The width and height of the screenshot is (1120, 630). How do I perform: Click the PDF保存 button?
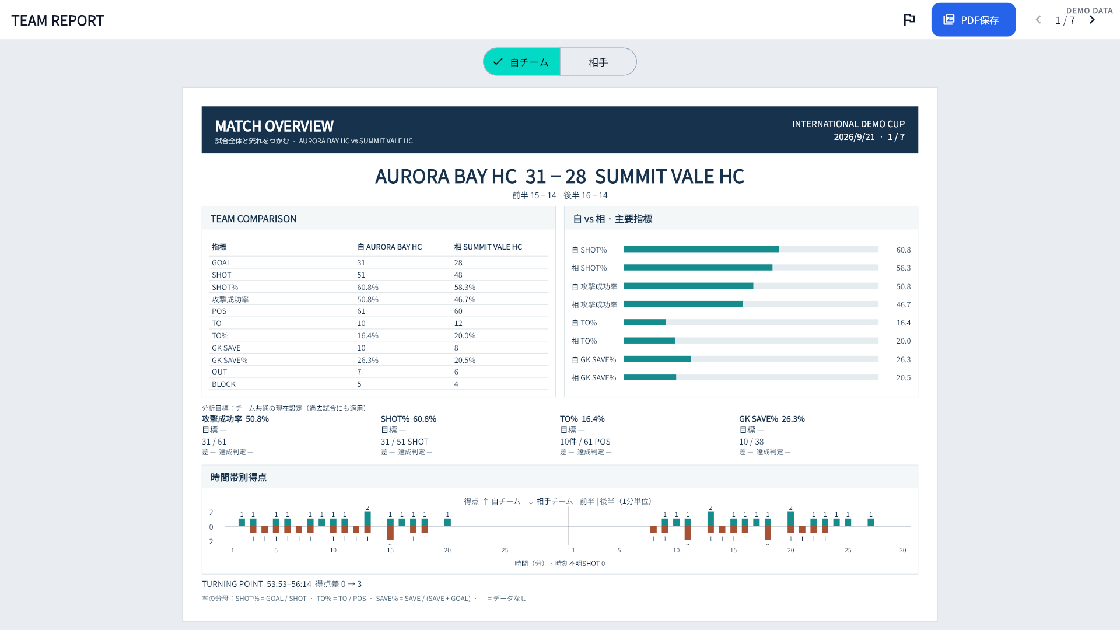pyautogui.click(x=973, y=20)
